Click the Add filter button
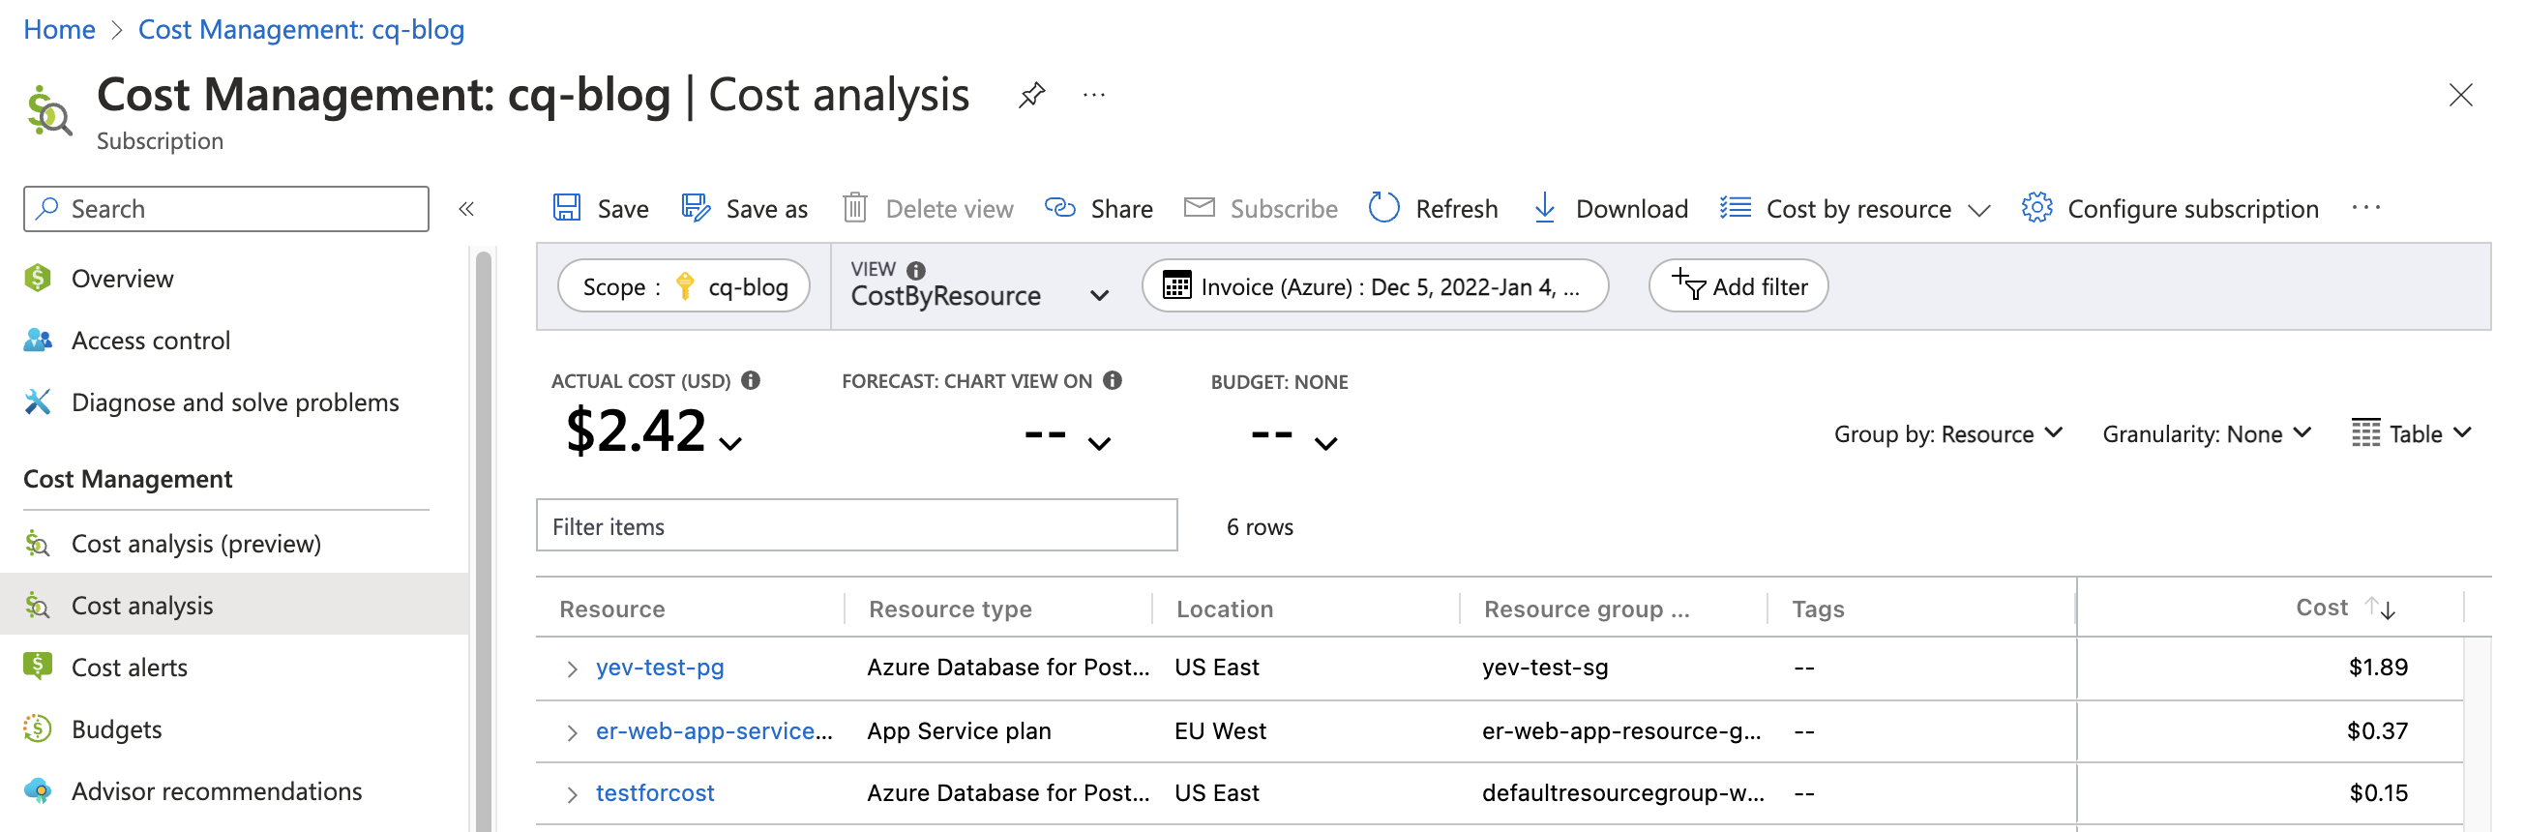The height and width of the screenshot is (832, 2525). click(1737, 287)
